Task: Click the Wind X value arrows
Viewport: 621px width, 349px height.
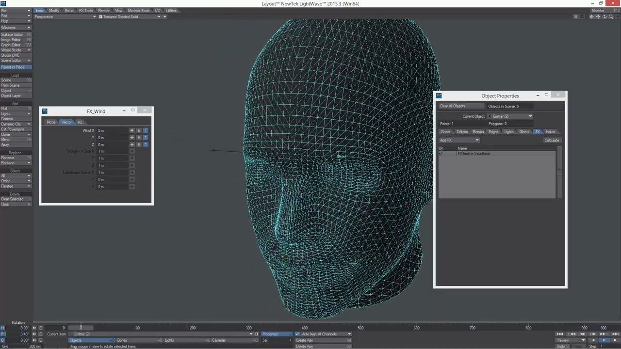Action: point(132,130)
